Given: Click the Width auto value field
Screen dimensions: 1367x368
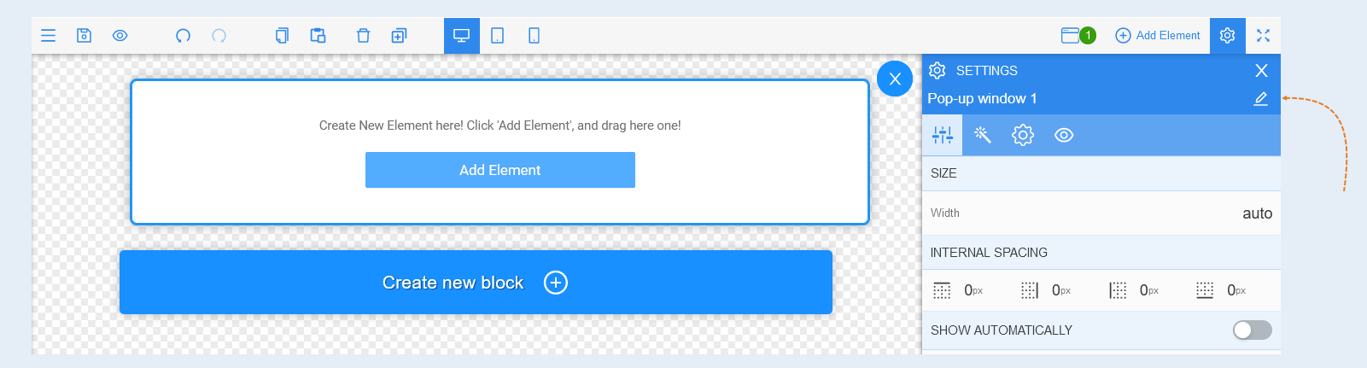Looking at the screenshot, I should (1257, 213).
